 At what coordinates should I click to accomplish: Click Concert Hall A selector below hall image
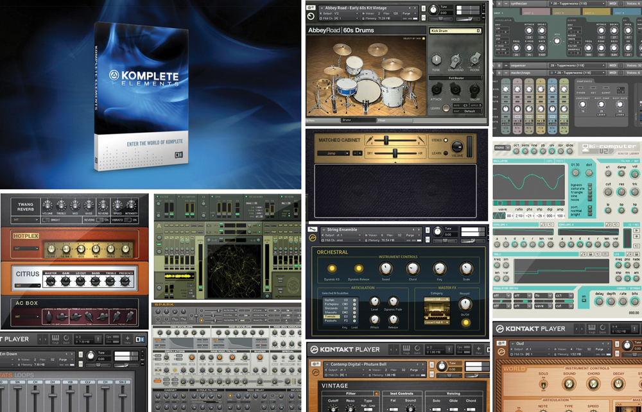click(436, 322)
